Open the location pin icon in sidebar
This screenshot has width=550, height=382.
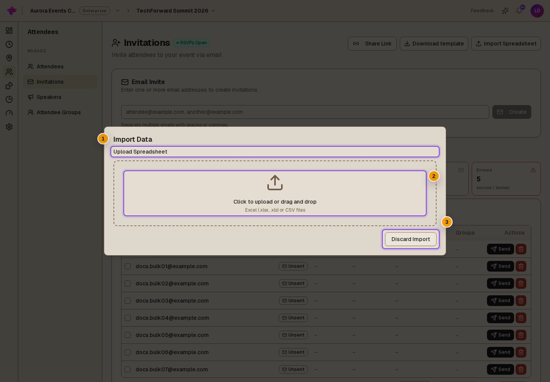tap(9, 58)
